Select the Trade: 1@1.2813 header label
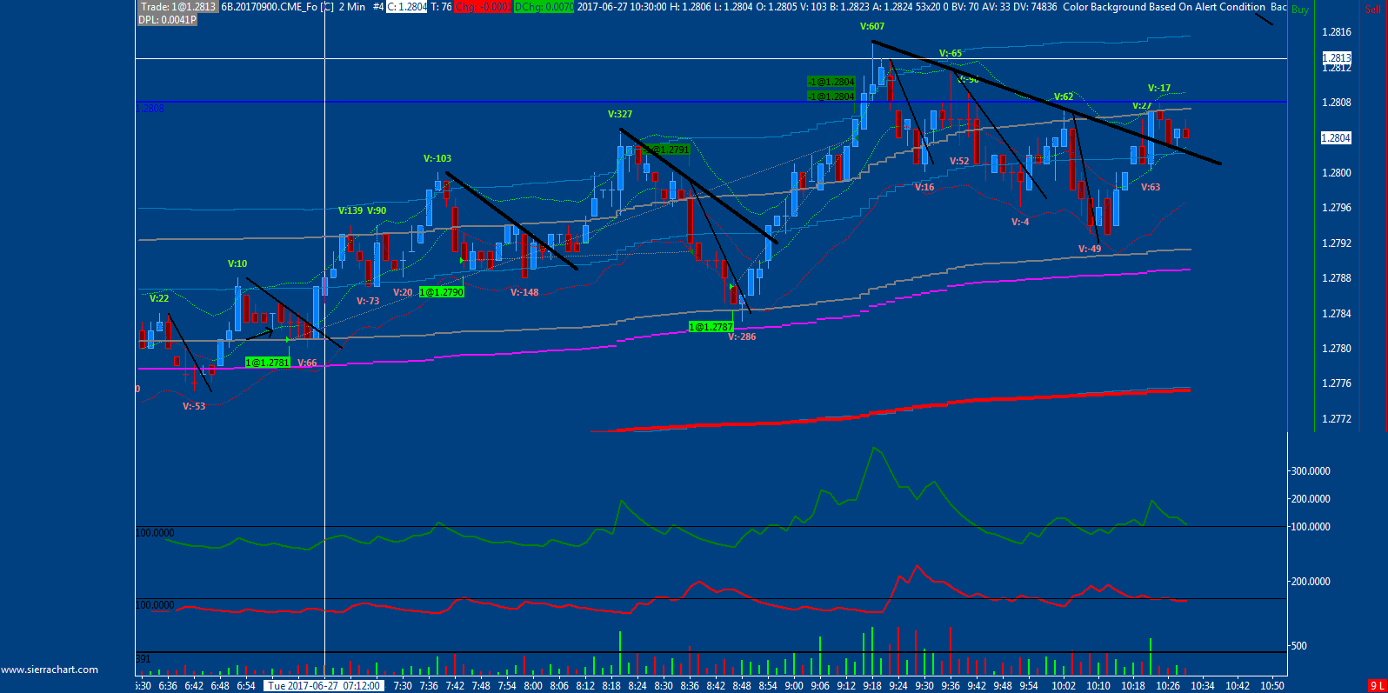1388x693 pixels. (177, 6)
